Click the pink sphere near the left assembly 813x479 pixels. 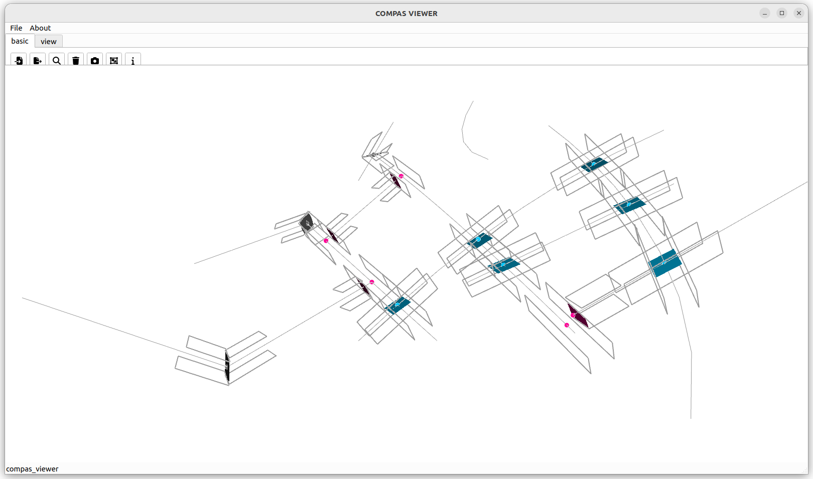pyautogui.click(x=327, y=240)
